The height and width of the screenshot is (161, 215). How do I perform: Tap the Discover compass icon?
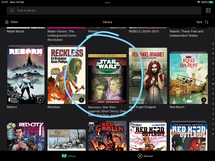[x=140, y=156]
